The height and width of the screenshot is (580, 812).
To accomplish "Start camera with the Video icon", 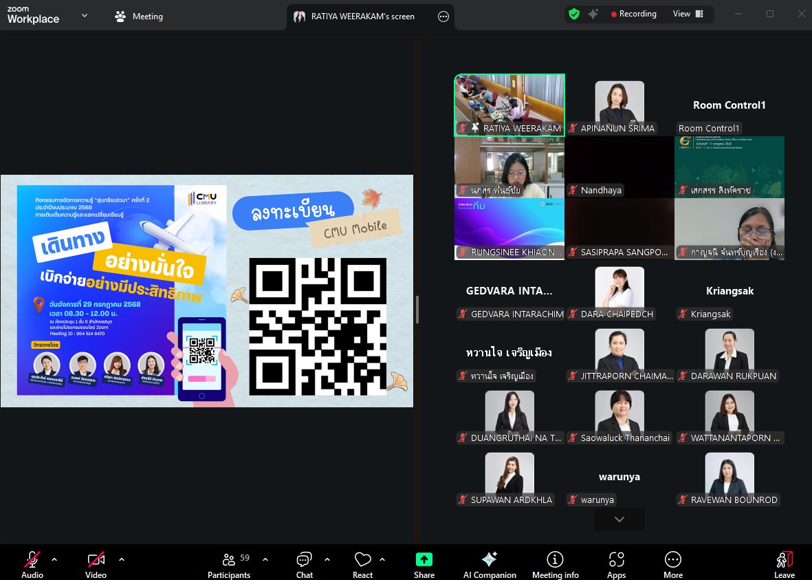I will 96,559.
